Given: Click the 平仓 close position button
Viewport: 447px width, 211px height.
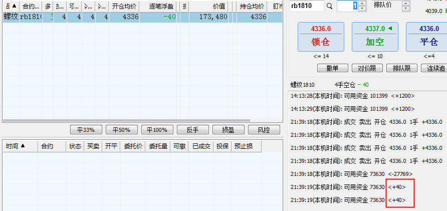Looking at the screenshot, I should pyautogui.click(x=428, y=37).
